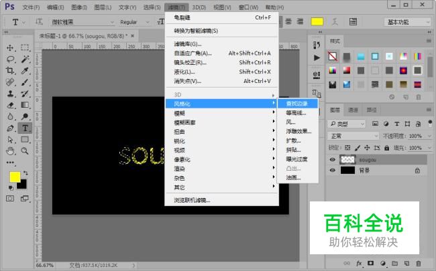Expand the 扭曲 filter submenu
Screen dimensions: 436x271
point(221,132)
